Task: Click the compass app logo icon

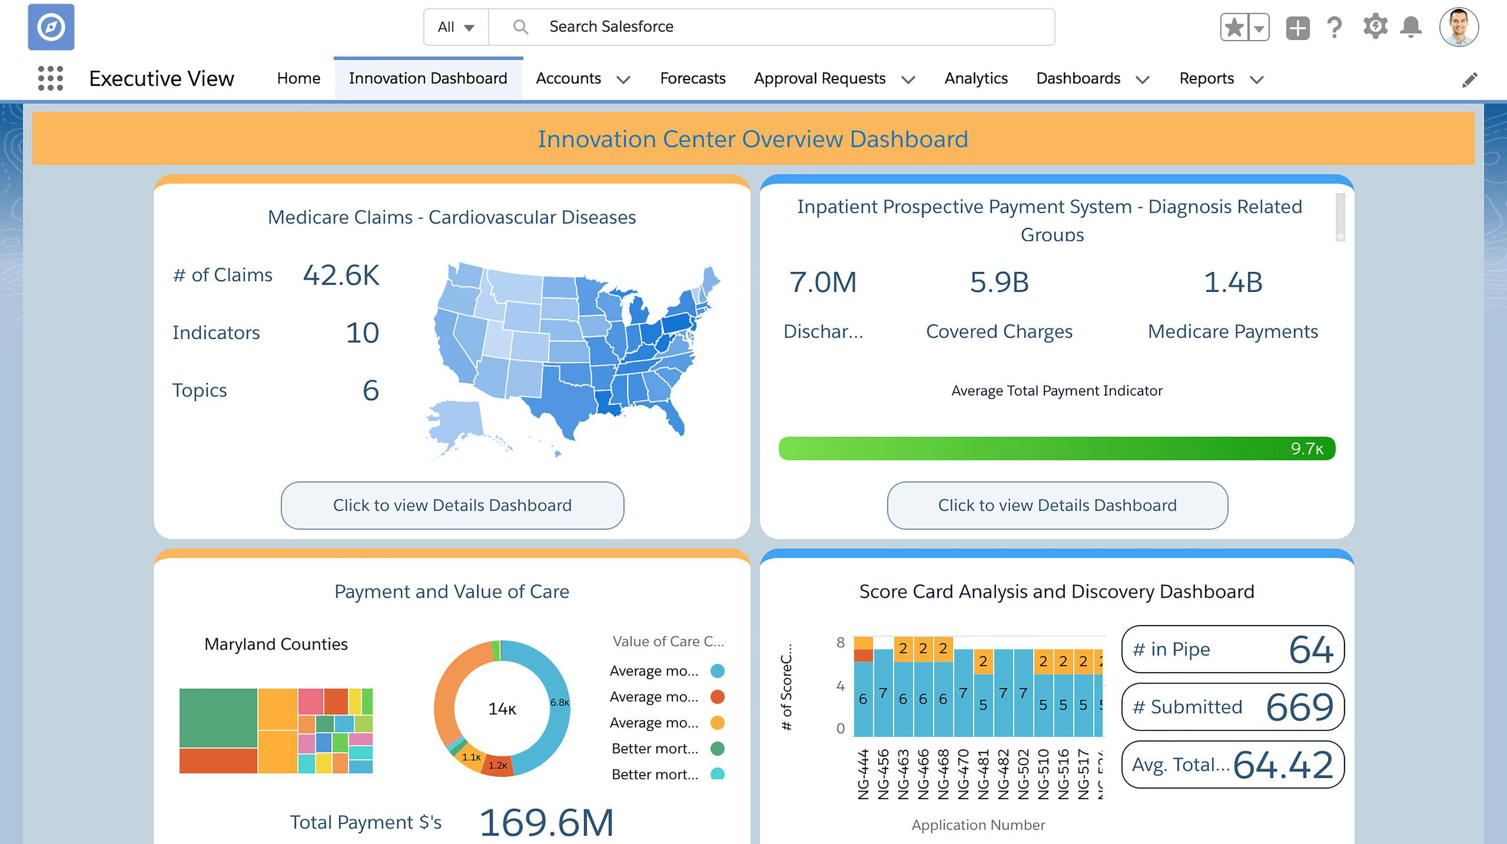Action: coord(51,27)
